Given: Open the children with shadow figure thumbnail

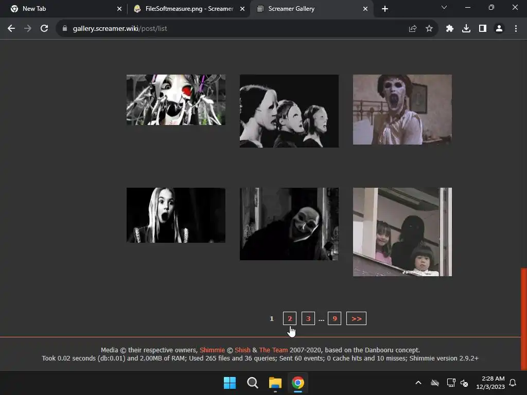Looking at the screenshot, I should click(402, 232).
